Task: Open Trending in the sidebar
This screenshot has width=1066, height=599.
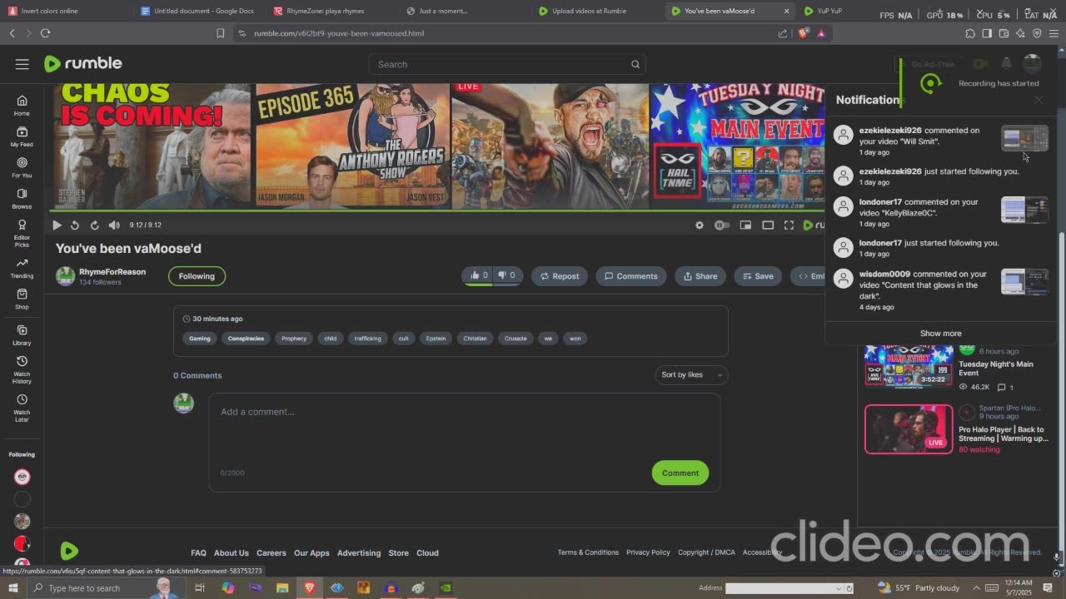Action: (22, 268)
